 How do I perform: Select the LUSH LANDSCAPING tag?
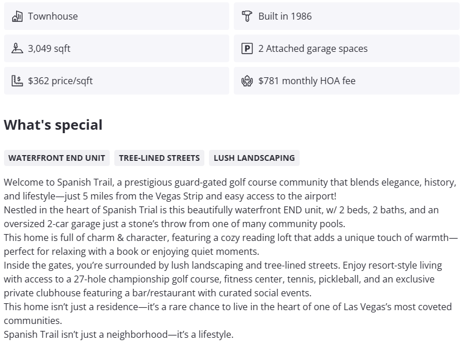tap(254, 158)
